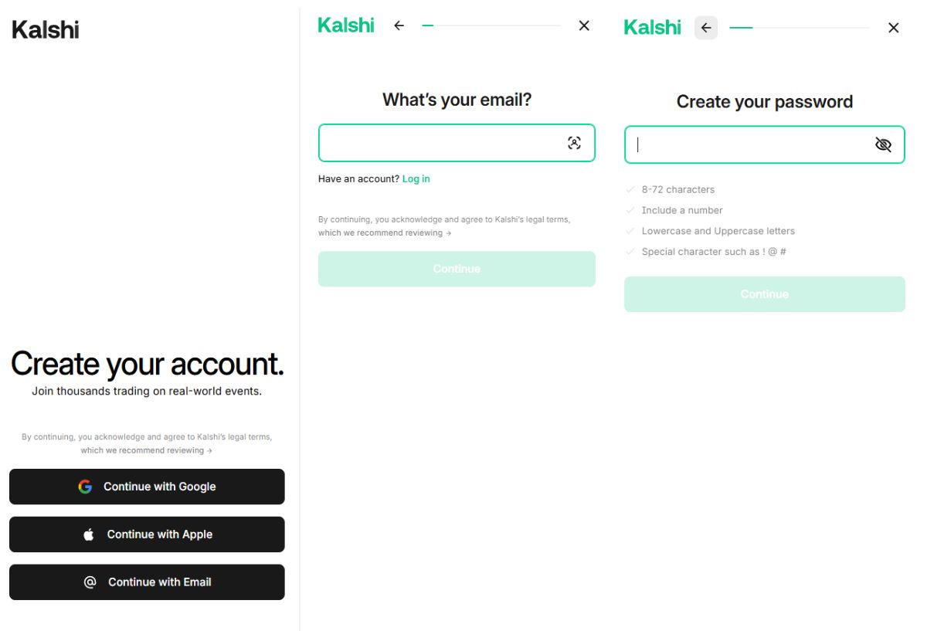Click the progress bar on the email step

pyautogui.click(x=491, y=24)
